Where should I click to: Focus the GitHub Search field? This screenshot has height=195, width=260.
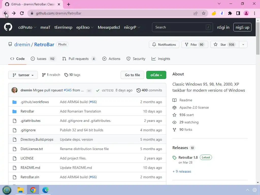coord(182,27)
